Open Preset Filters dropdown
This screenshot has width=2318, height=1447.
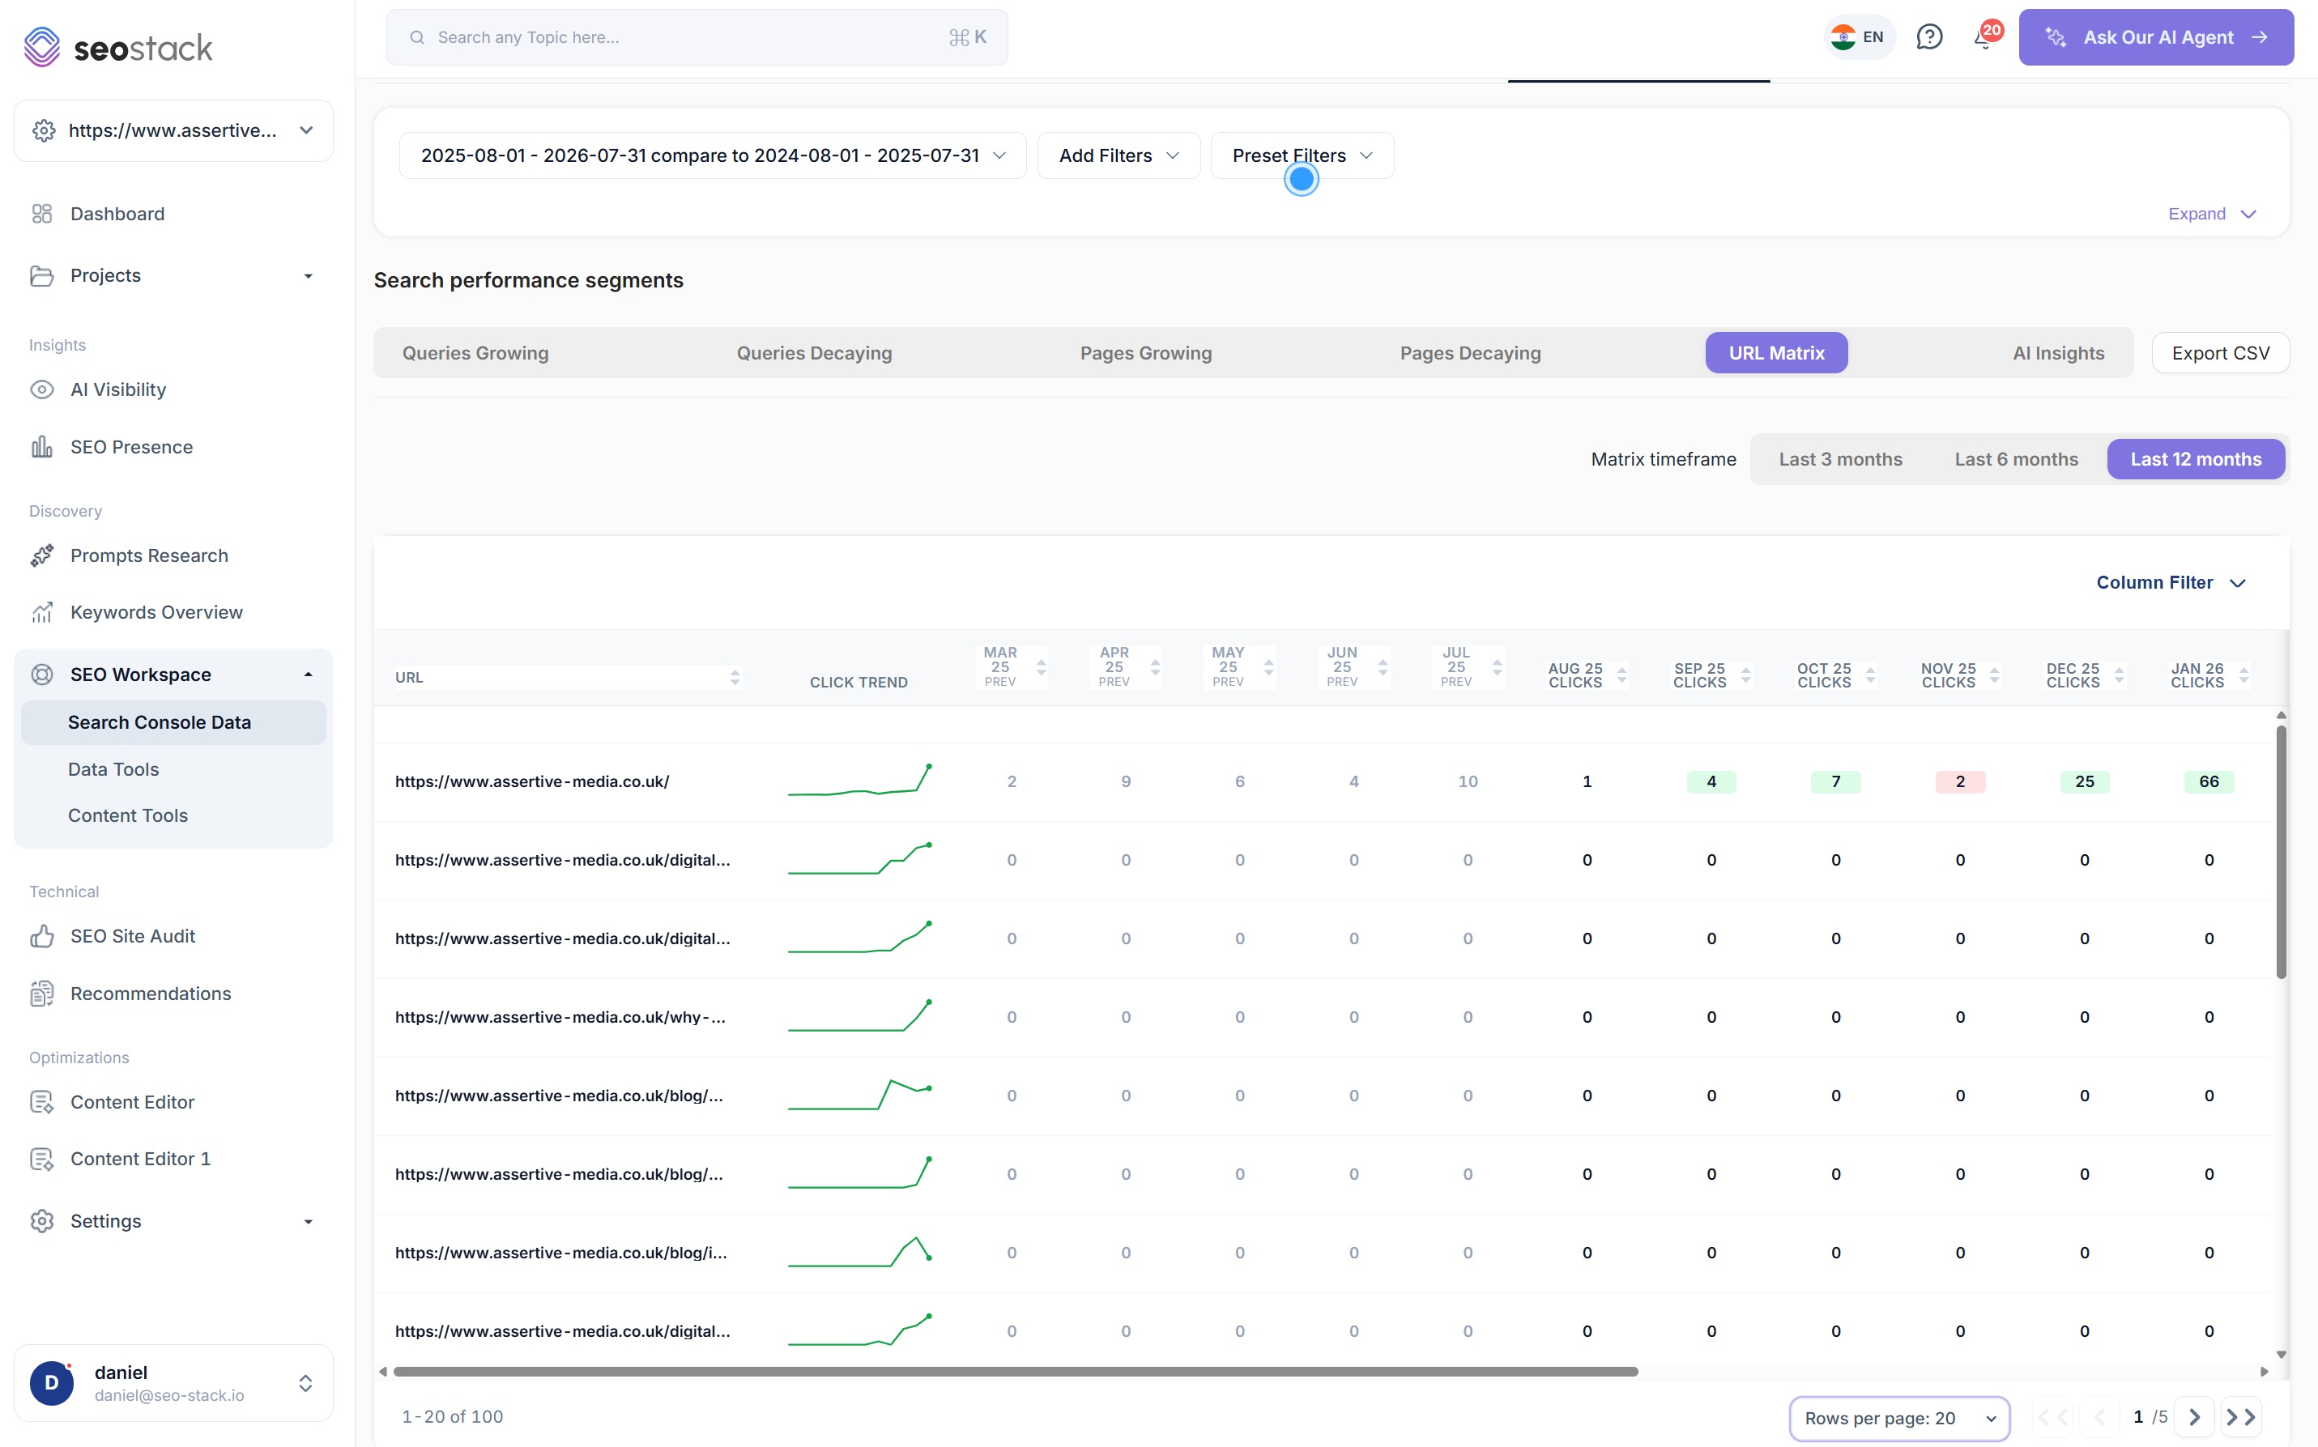click(1302, 155)
